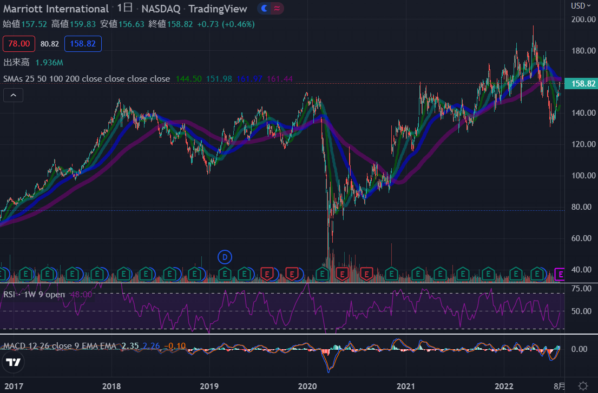Viewport: 598px width, 393px height.
Task: Open the blue D dividend marker
Action: click(x=225, y=257)
